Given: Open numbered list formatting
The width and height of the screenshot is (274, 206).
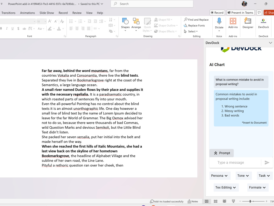Looking at the screenshot, I should [x=80, y=21].
